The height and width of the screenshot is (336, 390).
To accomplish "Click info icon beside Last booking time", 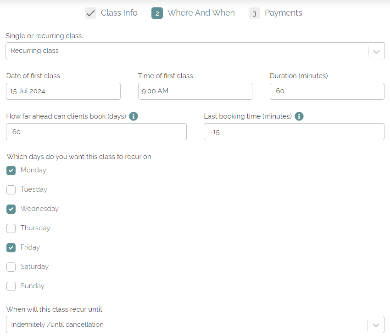I will [x=299, y=116].
